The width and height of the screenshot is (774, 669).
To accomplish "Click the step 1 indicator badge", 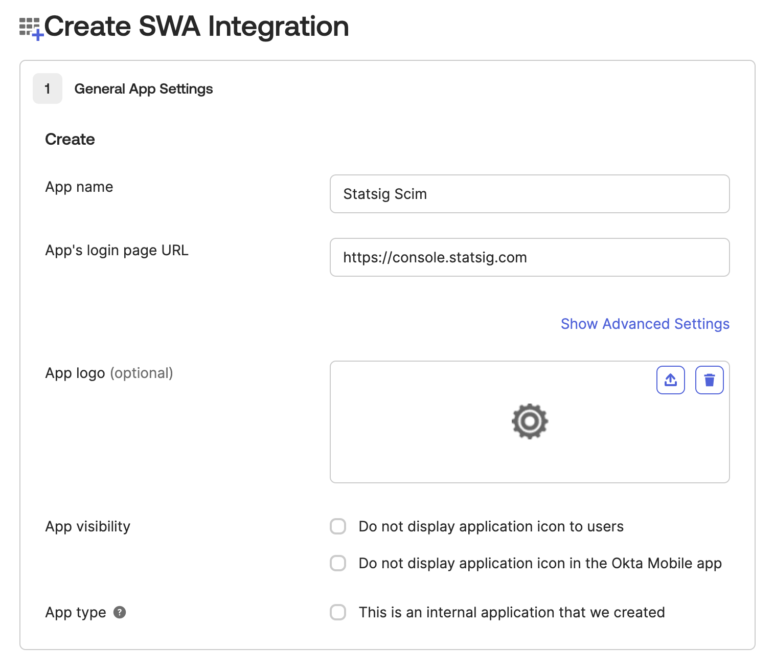I will [47, 88].
